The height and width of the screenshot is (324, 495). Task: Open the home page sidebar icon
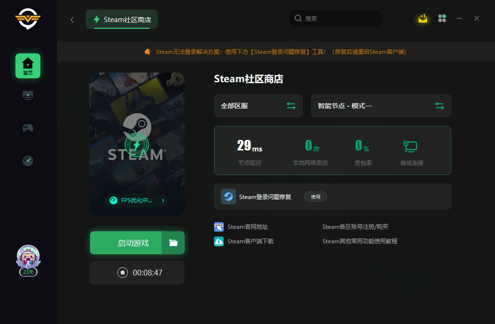28,66
